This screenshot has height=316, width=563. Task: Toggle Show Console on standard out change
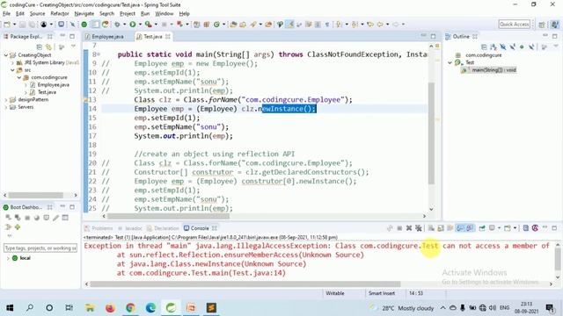click(x=460, y=228)
